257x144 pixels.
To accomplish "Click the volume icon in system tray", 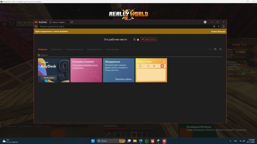I will point(244,141).
